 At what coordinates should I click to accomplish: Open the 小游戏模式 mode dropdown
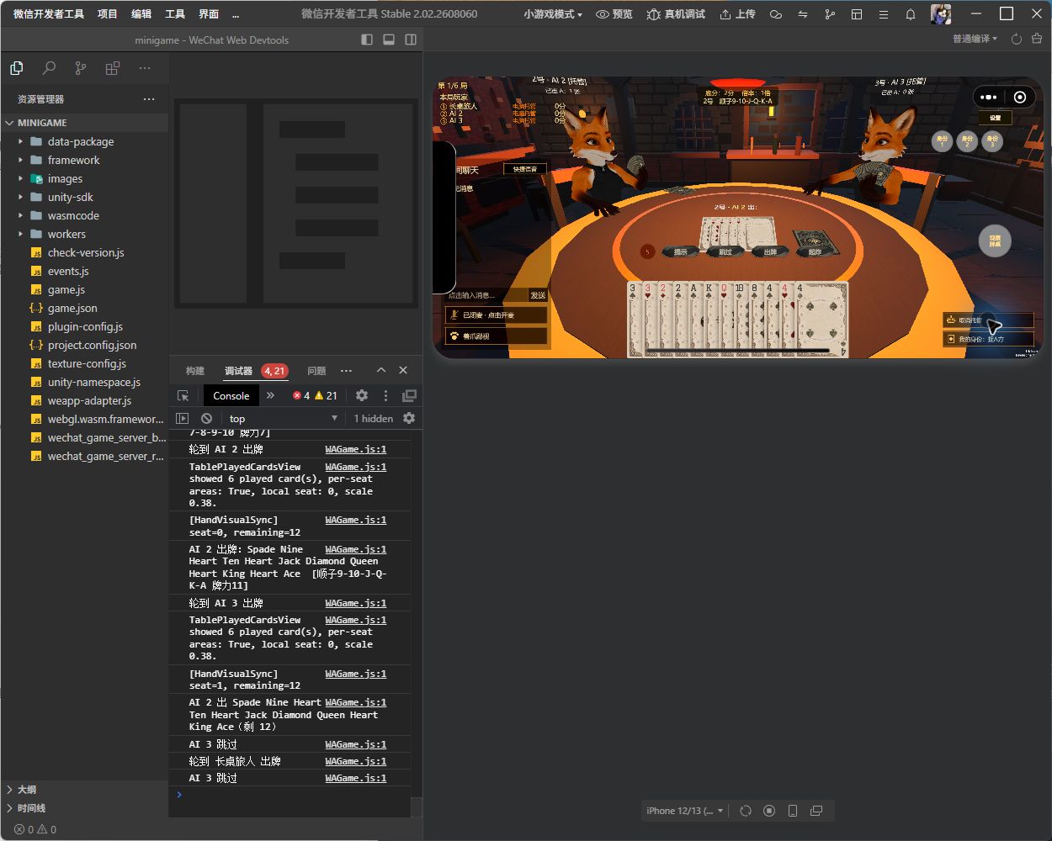pos(553,14)
